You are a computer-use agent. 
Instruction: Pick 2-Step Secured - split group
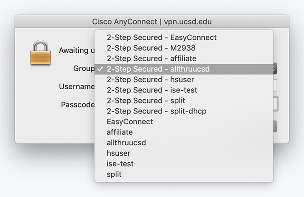(x=184, y=101)
